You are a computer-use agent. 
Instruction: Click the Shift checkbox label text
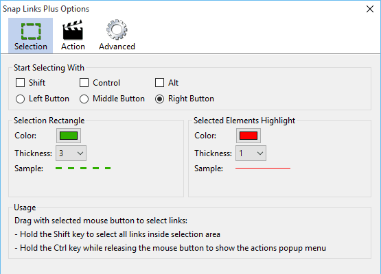37,83
